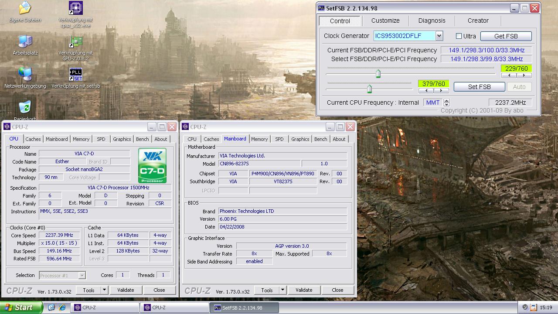This screenshot has width=558, height=314.
Task: Select the Arbeitsplatz desktop icon
Action: 25,41
